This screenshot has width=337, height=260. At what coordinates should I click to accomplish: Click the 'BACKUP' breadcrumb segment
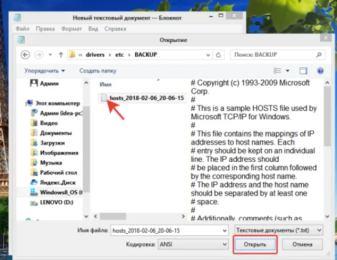(x=146, y=55)
